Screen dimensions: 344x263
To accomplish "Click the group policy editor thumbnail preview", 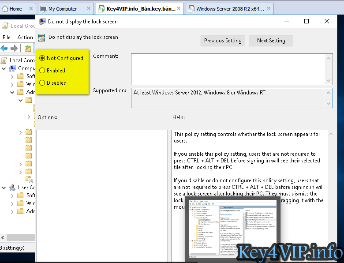I will pos(232,228).
